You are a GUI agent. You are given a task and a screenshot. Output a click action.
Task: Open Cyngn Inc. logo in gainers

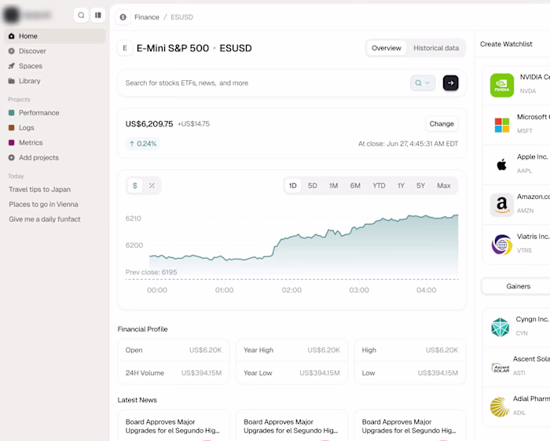[x=500, y=327]
